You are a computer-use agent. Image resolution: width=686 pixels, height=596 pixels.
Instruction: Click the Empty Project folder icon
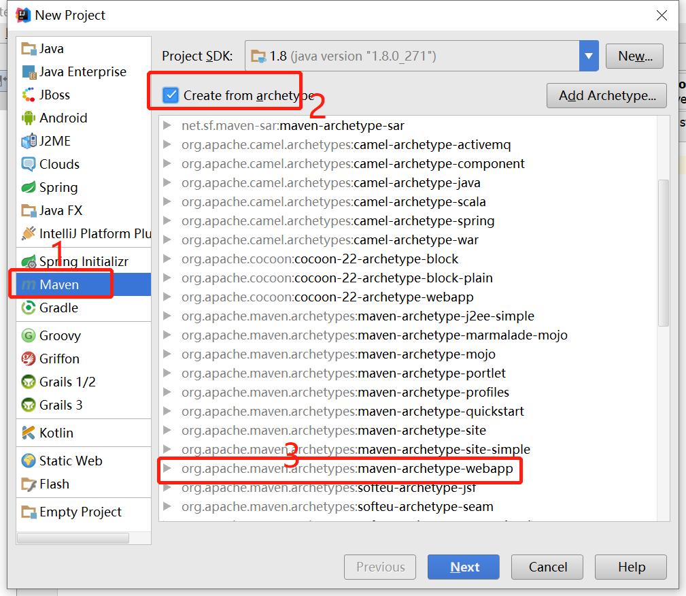[29, 512]
